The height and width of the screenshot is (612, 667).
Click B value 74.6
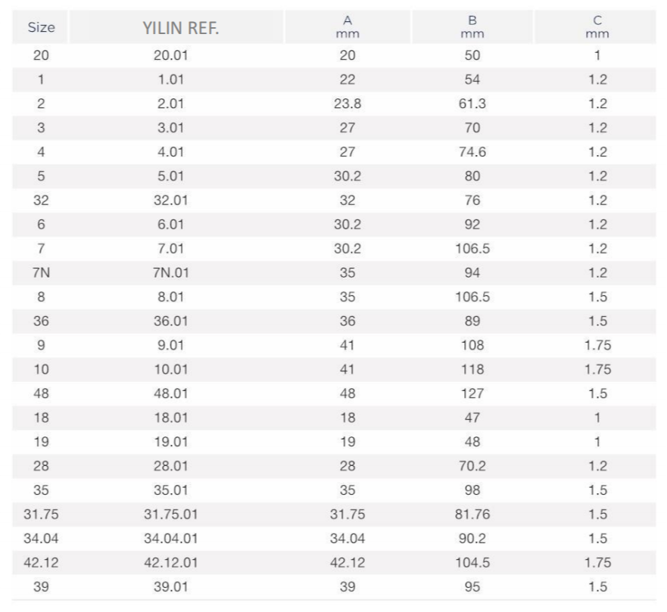472,152
